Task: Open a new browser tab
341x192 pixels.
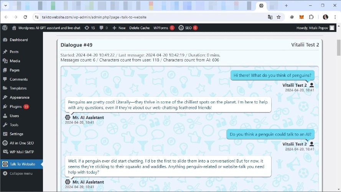Action: tap(286, 6)
